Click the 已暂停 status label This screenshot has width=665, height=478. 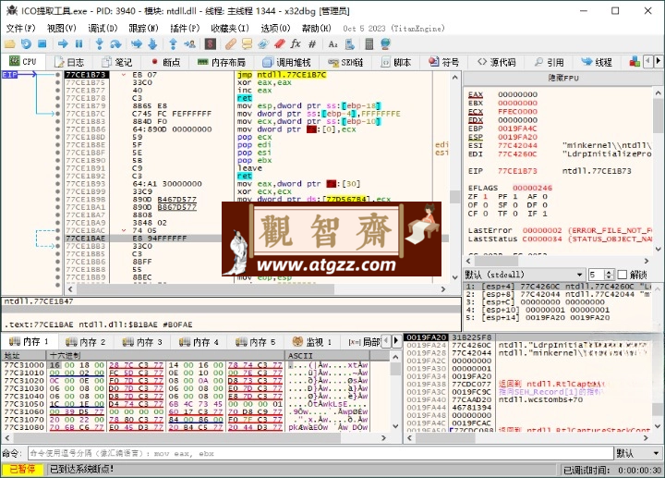point(22,469)
